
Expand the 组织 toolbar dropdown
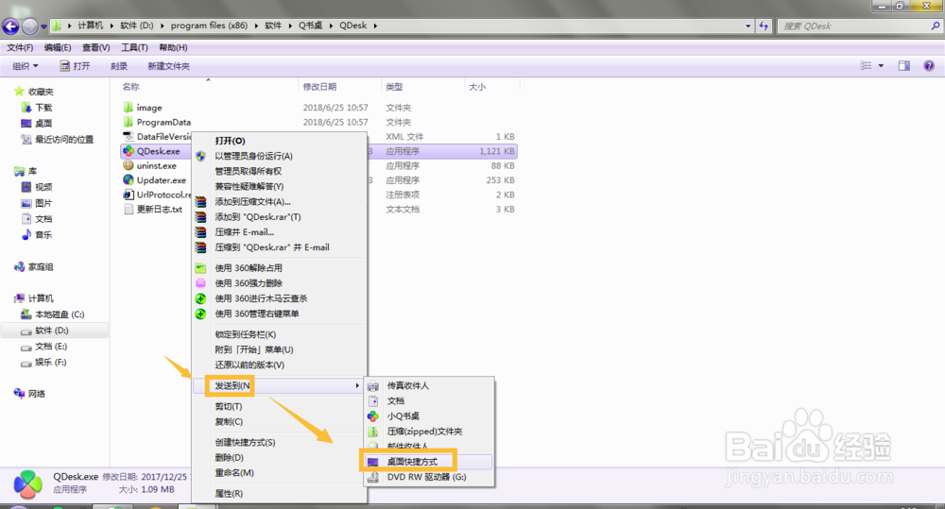26,66
